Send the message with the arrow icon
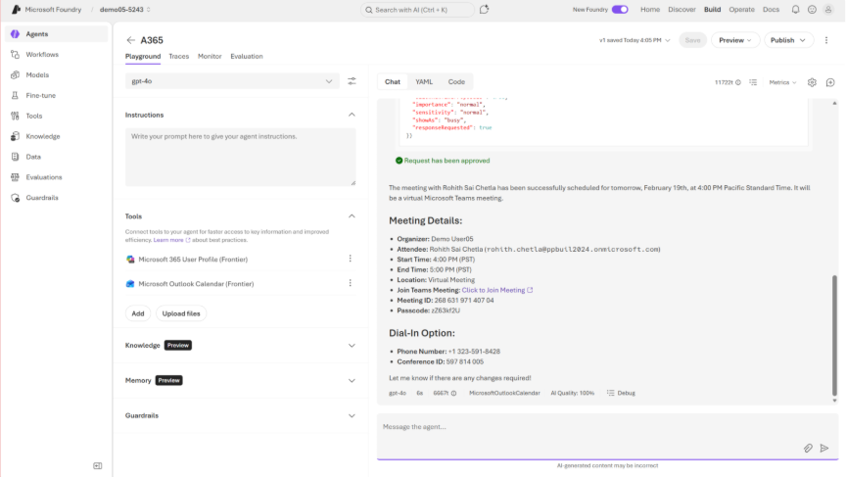Image resolution: width=846 pixels, height=477 pixels. 824,448
